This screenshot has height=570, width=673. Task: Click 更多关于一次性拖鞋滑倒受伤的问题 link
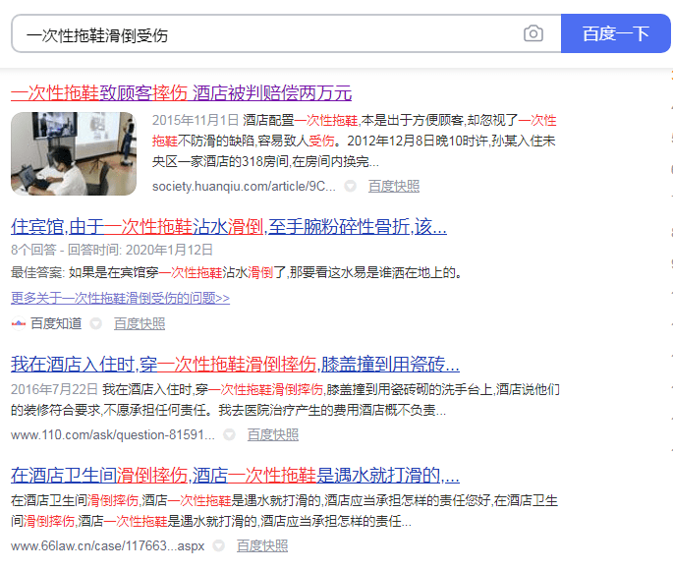point(120,298)
